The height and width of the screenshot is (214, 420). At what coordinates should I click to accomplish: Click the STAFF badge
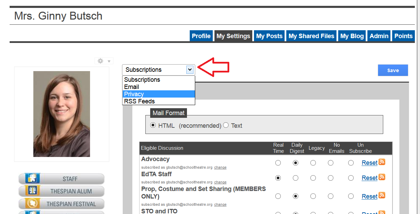(x=62, y=179)
